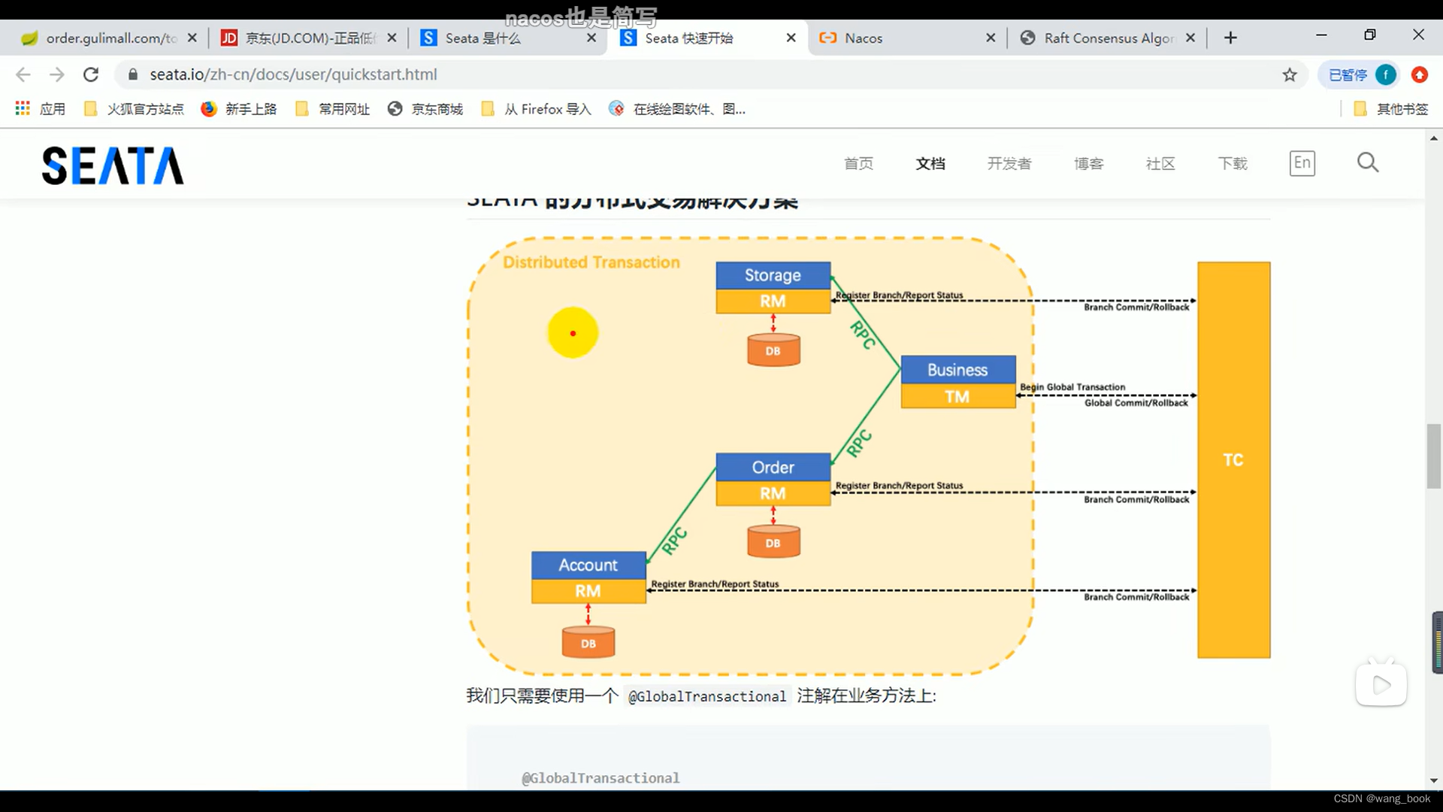
Task: Open a new browser tab
Action: click(1230, 38)
